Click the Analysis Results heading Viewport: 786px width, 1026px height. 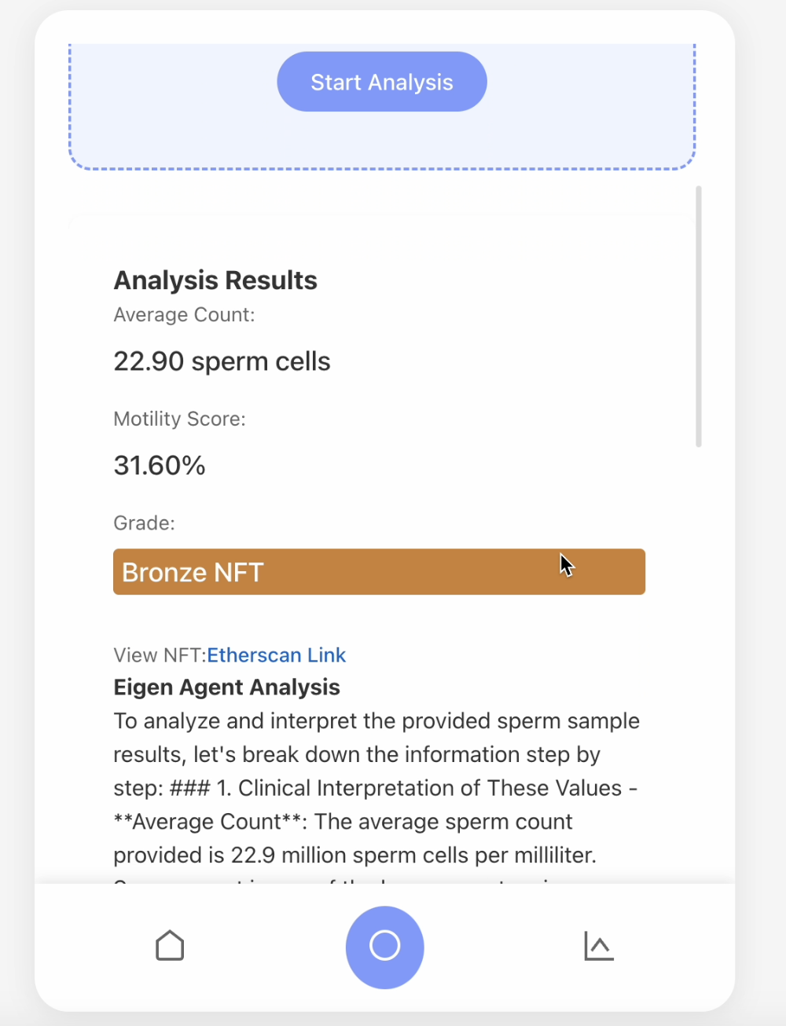point(215,280)
